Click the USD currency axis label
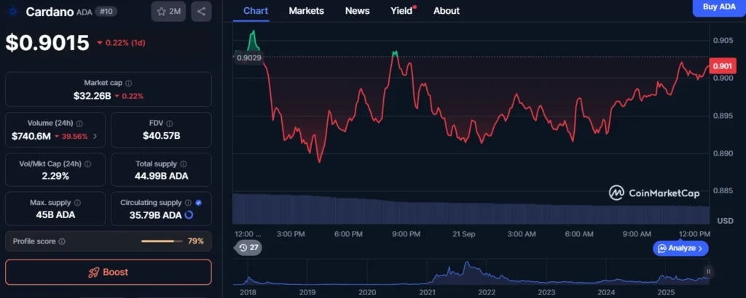The image size is (746, 298). pos(725,221)
